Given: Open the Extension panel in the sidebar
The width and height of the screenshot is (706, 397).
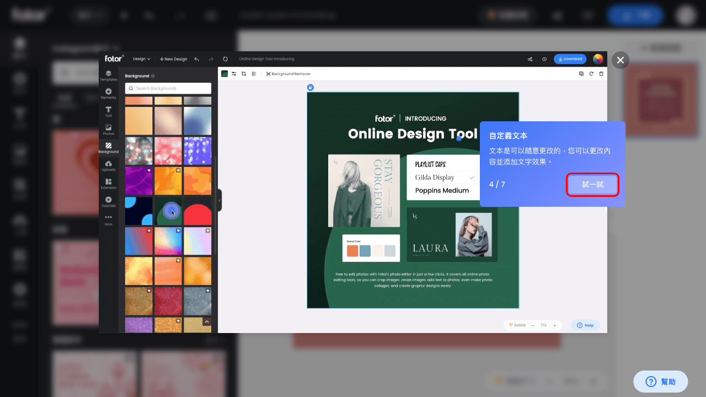Looking at the screenshot, I should click(108, 184).
